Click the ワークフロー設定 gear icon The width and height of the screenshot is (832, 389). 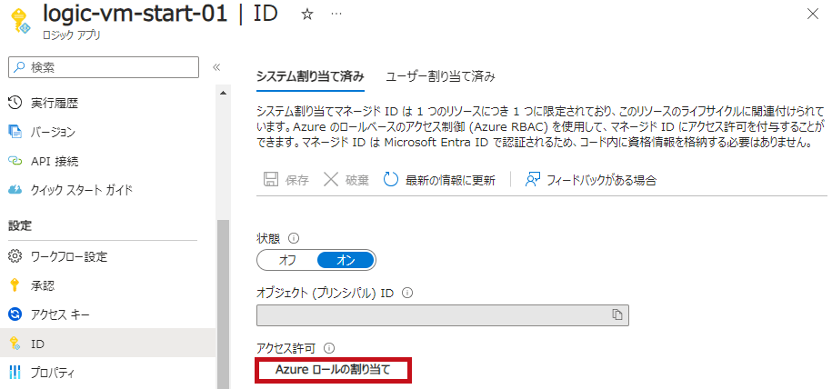coord(15,257)
